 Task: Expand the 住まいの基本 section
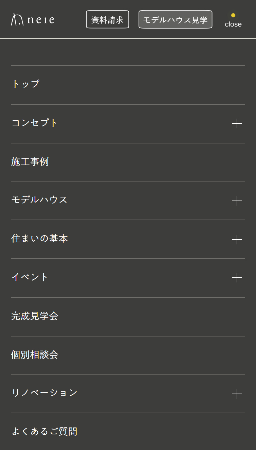pos(237,240)
